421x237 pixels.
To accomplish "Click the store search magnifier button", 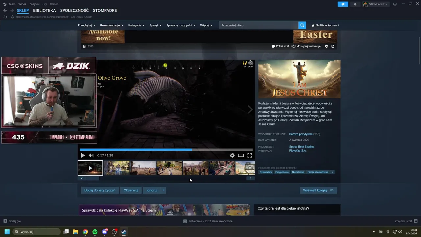I will pos(302,25).
